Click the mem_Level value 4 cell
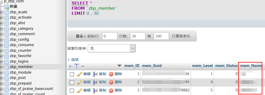This screenshot has width=265, height=95. click(203, 82)
